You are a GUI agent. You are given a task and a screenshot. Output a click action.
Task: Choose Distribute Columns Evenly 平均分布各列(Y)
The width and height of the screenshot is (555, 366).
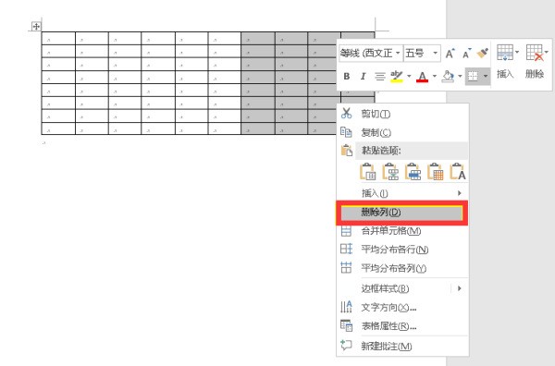coord(402,268)
